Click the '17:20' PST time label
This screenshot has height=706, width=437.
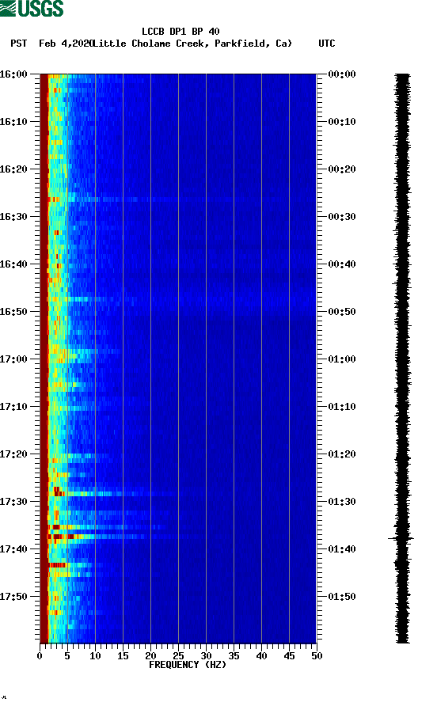pyautogui.click(x=13, y=454)
